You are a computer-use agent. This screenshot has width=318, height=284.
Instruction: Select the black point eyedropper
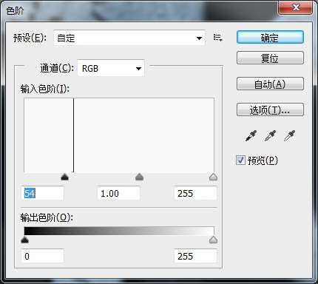pos(251,135)
